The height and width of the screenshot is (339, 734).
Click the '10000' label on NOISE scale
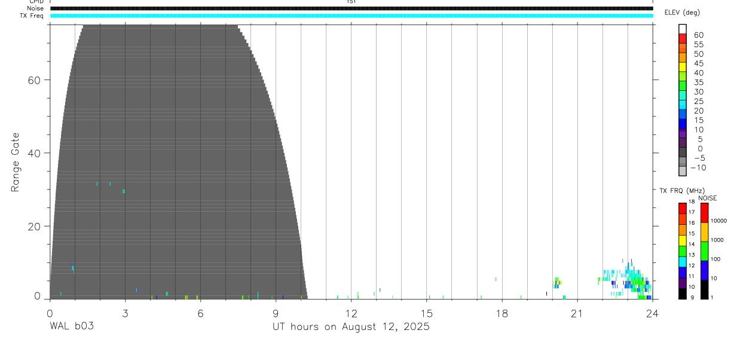[718, 221]
